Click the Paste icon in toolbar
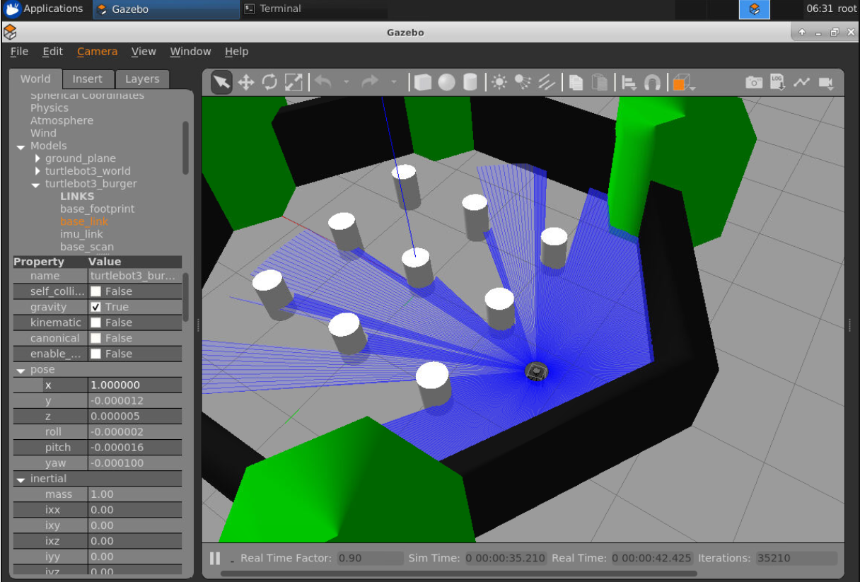This screenshot has height=582, width=860. (x=600, y=83)
